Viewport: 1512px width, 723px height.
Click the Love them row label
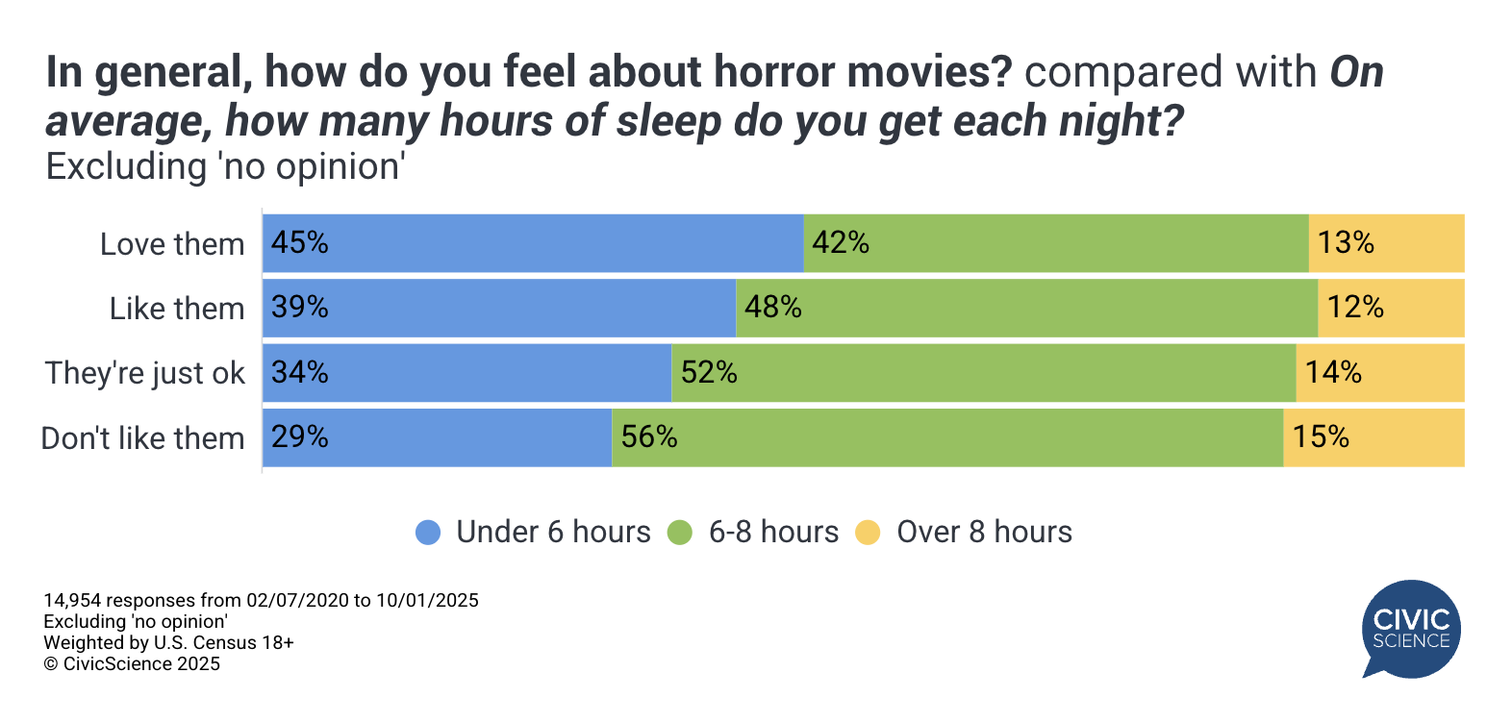(x=172, y=244)
